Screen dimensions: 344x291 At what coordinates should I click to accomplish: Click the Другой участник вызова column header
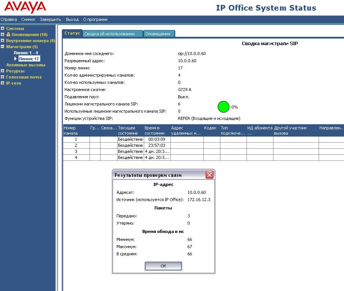296,131
